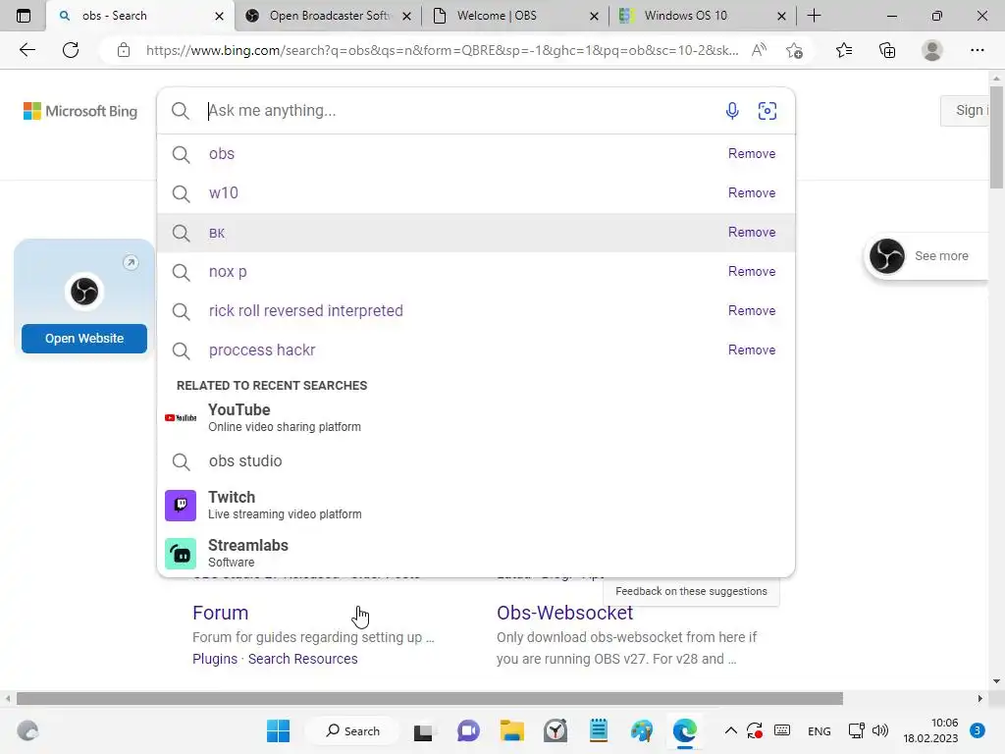
Task: Open Notepad icon on taskbar
Action: coord(599,730)
